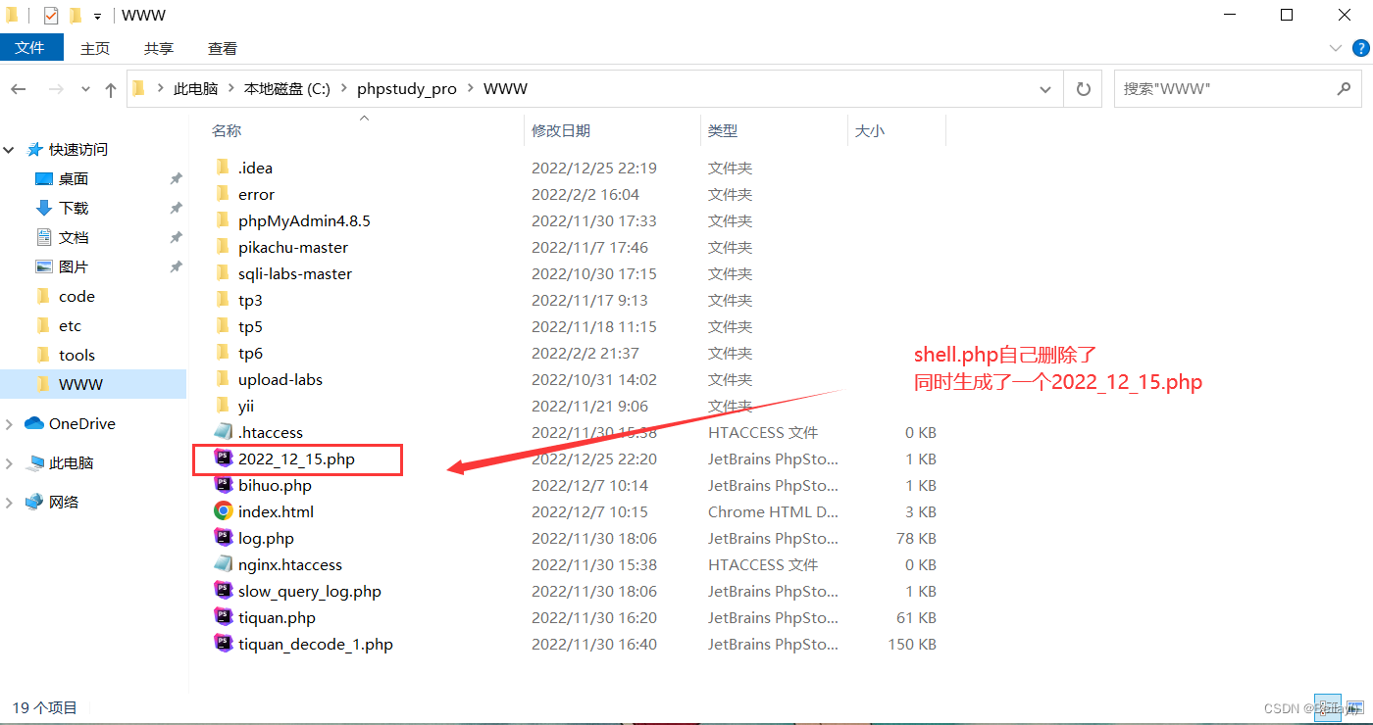Click the 78 KB size of log.php
The height and width of the screenshot is (725, 1373).
tap(916, 538)
